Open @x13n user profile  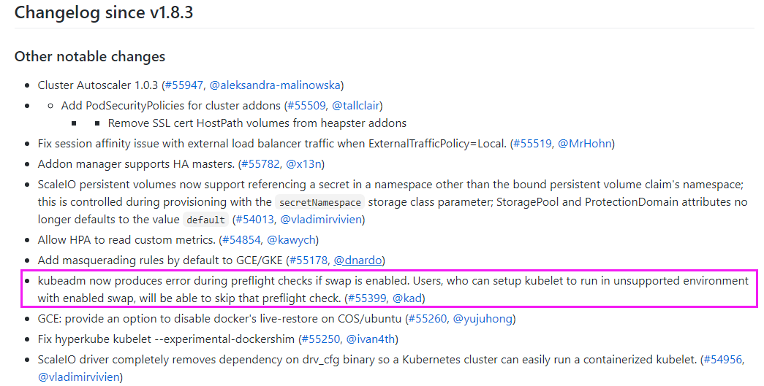click(x=303, y=164)
